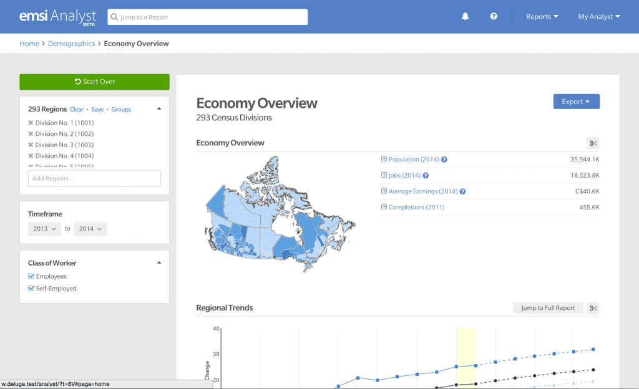The image size is (639, 389).
Task: Click the emsi Analyst logo
Action: click(57, 17)
